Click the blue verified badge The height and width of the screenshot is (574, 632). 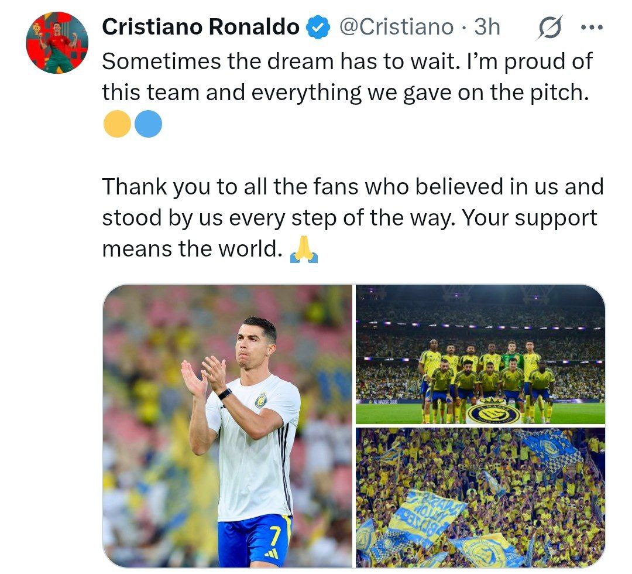(x=319, y=28)
